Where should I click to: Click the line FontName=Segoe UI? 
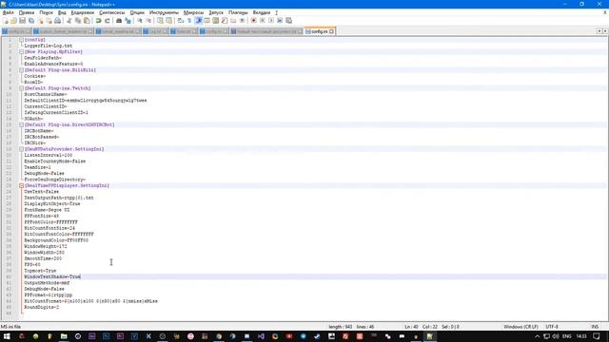point(47,210)
